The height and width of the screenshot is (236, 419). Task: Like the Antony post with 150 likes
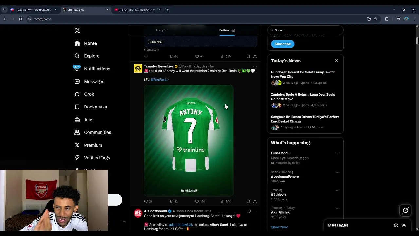click(x=200, y=201)
